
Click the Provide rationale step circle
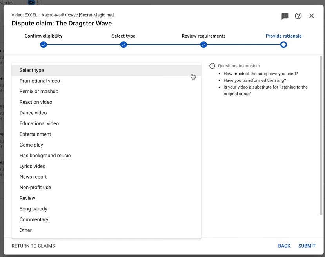click(283, 45)
